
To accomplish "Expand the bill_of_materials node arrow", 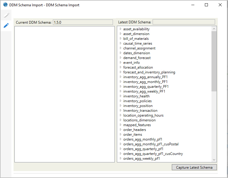I will (120, 38).
